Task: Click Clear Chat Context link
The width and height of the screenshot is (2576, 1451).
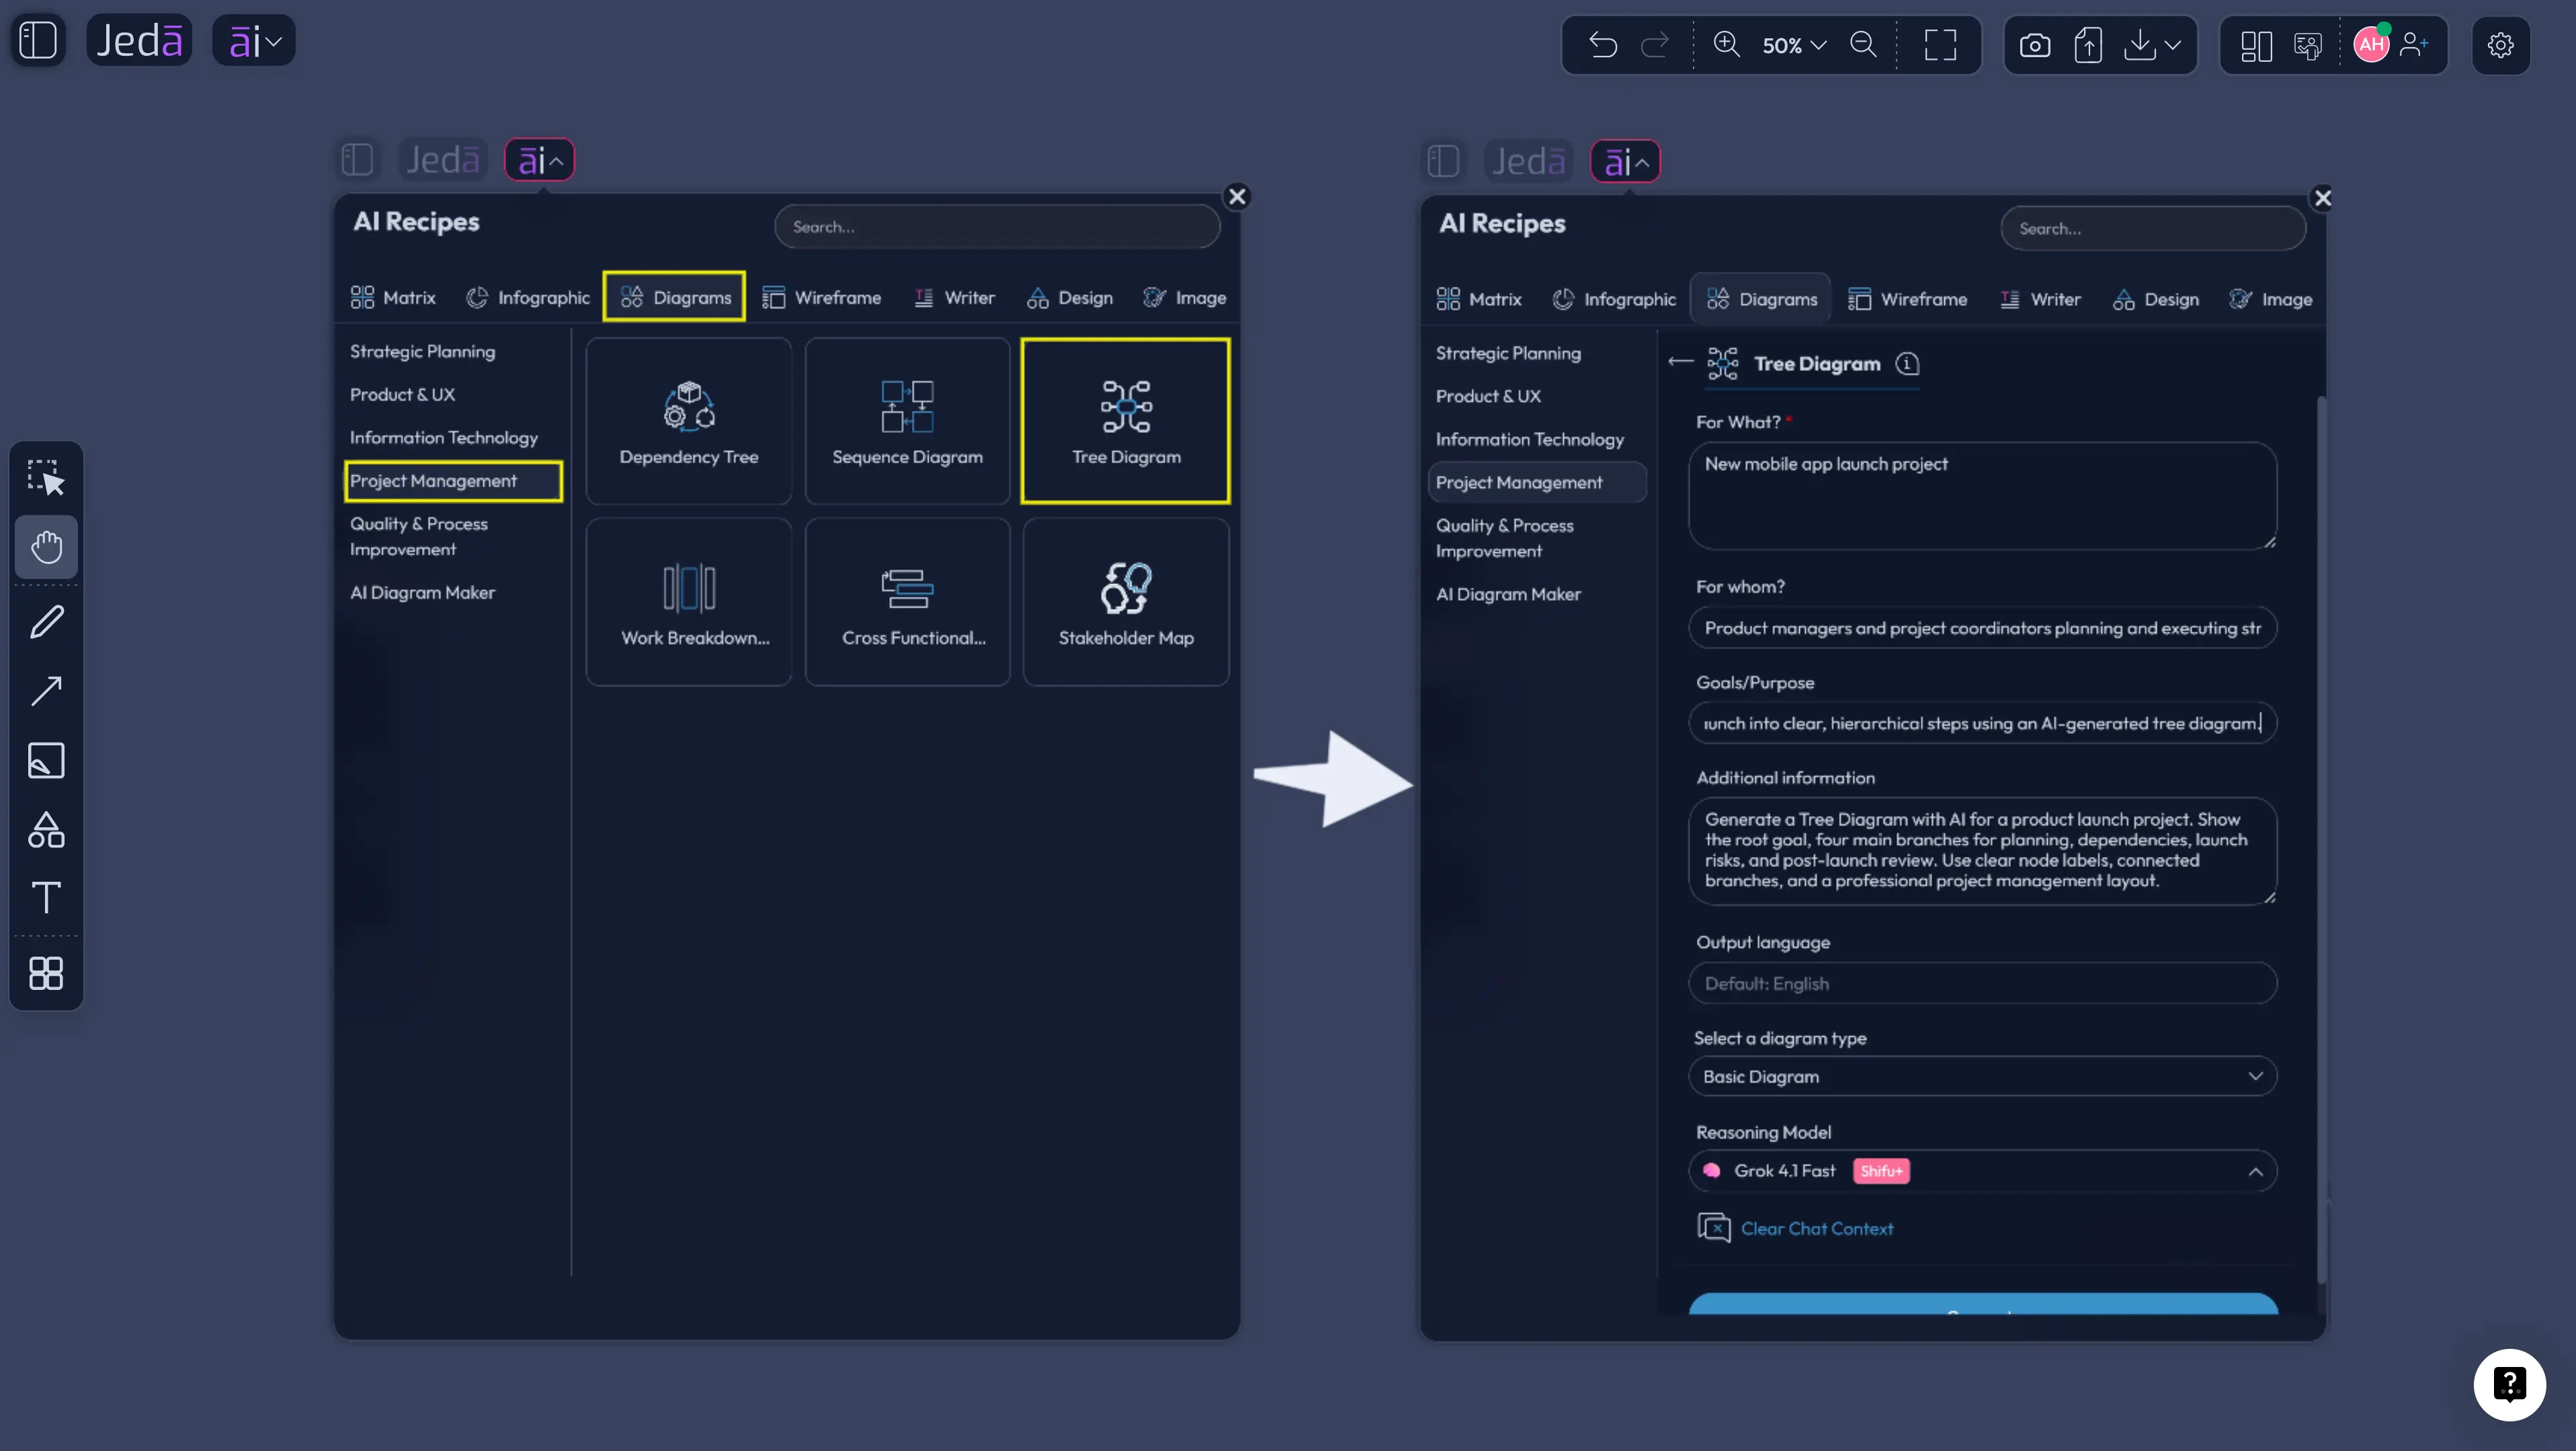Action: (x=1816, y=1229)
